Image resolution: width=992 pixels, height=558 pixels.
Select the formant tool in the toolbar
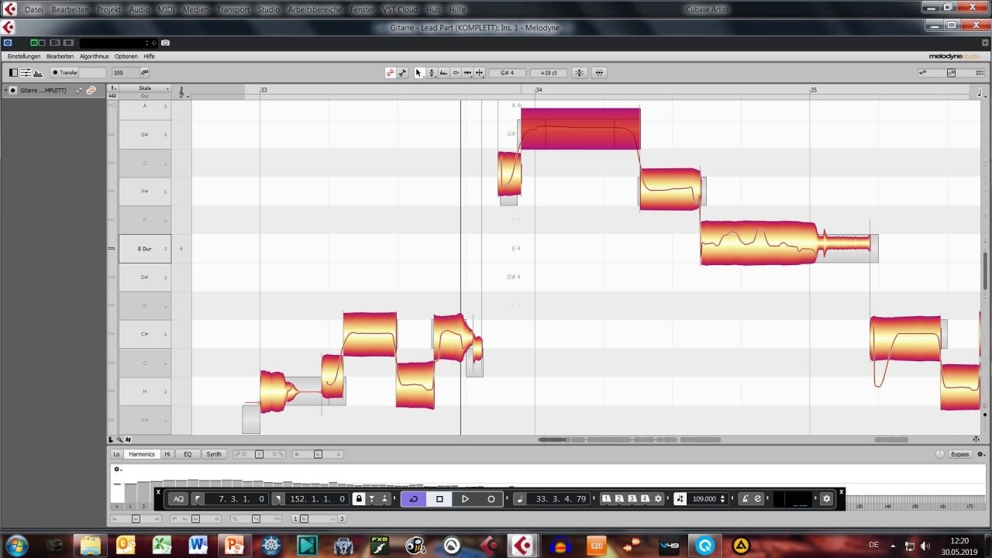[443, 73]
